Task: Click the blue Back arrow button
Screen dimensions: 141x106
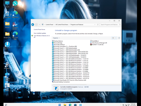Action: [33, 25]
